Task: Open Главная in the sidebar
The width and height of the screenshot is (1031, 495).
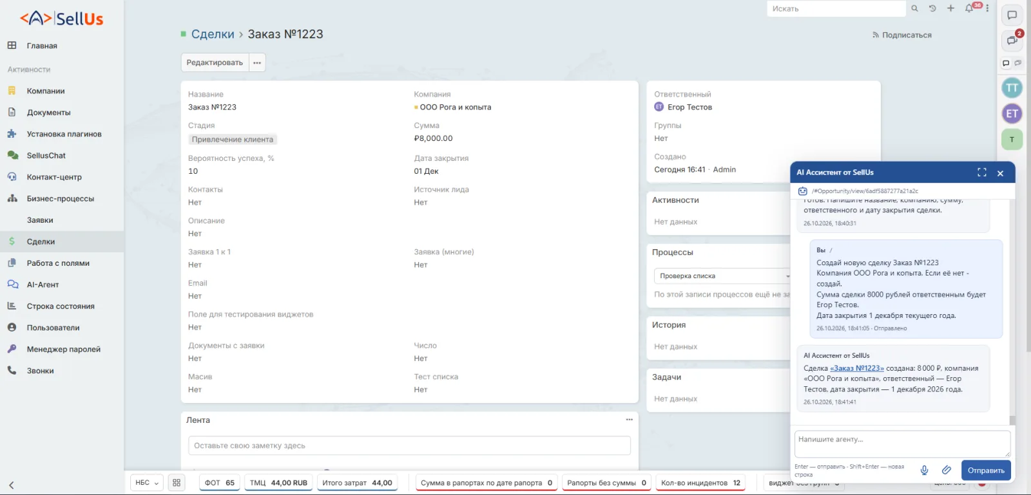Action: coord(42,46)
